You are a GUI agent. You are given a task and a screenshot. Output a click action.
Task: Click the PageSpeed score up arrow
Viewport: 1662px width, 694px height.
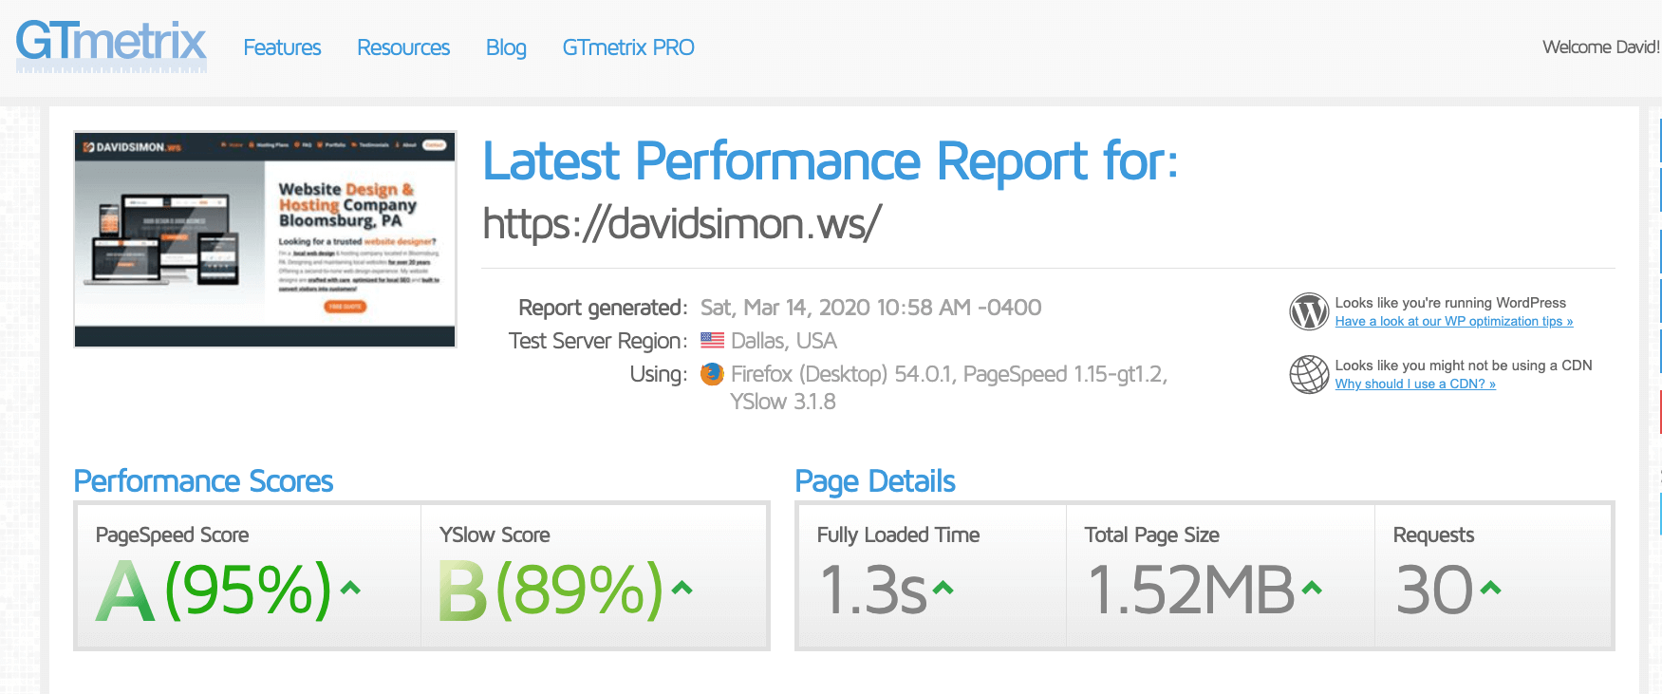[350, 589]
